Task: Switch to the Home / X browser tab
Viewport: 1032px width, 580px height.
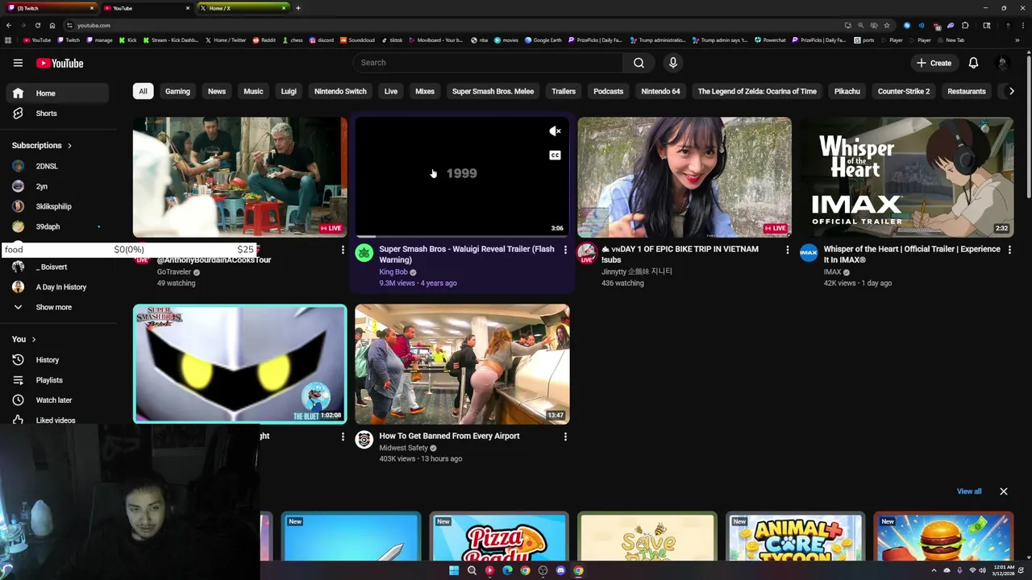Action: click(x=242, y=8)
